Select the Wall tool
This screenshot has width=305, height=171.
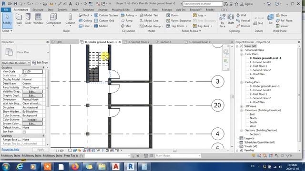pyautogui.click(x=19, y=19)
